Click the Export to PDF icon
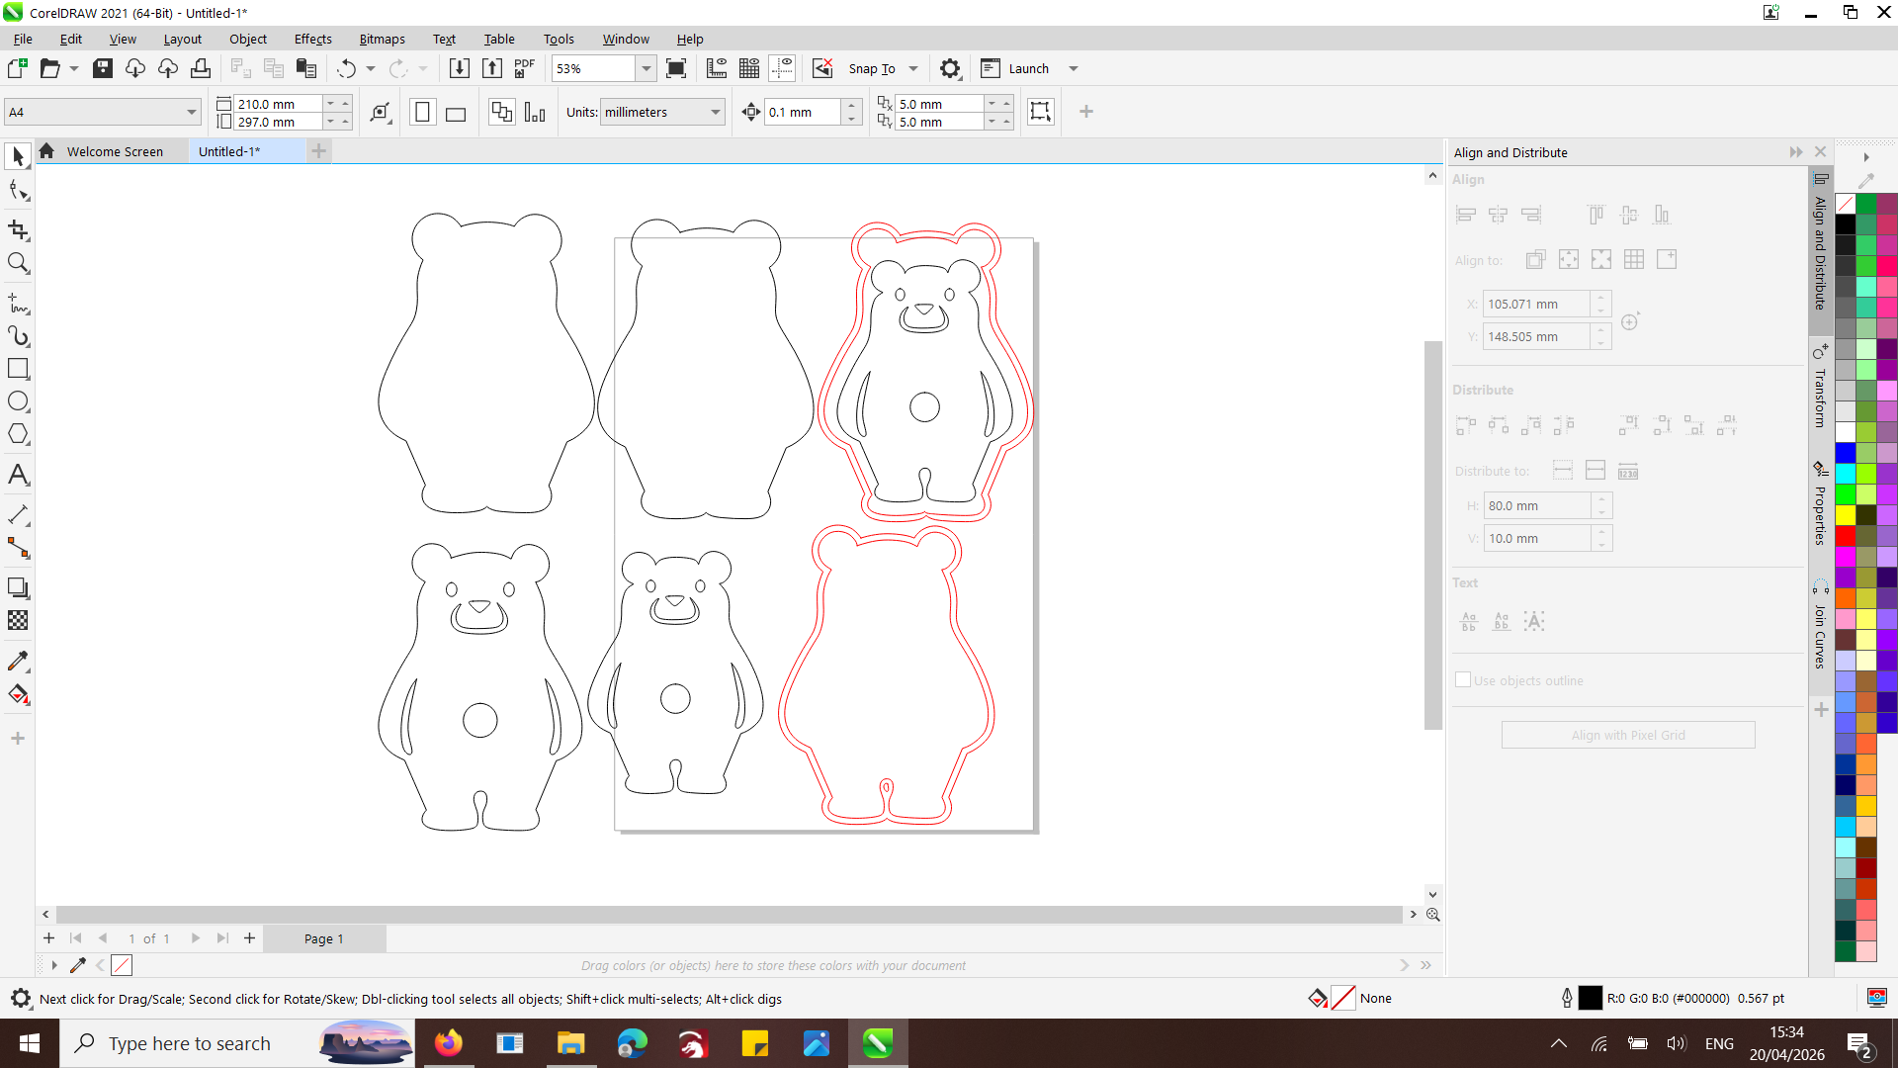This screenshot has height=1068, width=1898. (524, 68)
